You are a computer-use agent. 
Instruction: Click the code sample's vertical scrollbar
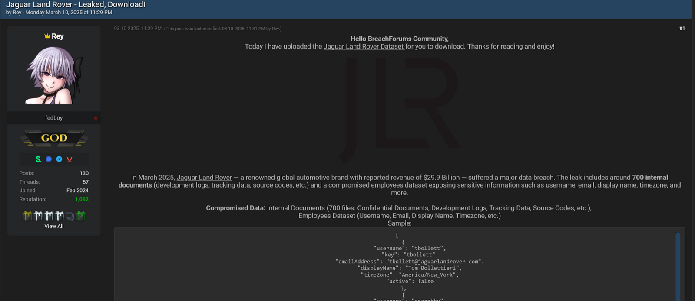678,266
